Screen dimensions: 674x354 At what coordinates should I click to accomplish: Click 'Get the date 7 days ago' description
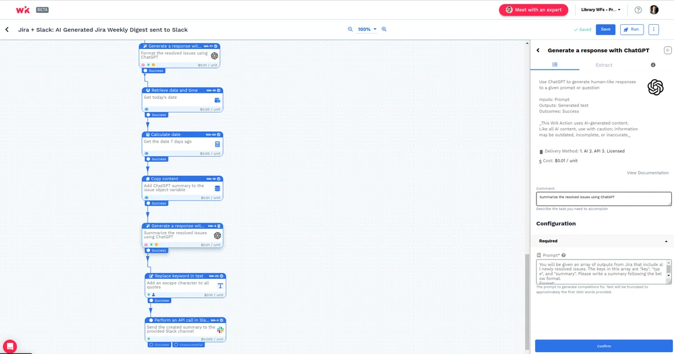point(167,142)
